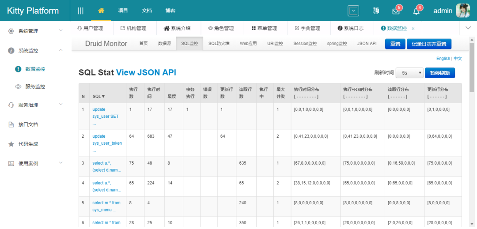Open the 刷新时间 5s dropdown
Image resolution: width=477 pixels, height=229 pixels.
pos(409,73)
